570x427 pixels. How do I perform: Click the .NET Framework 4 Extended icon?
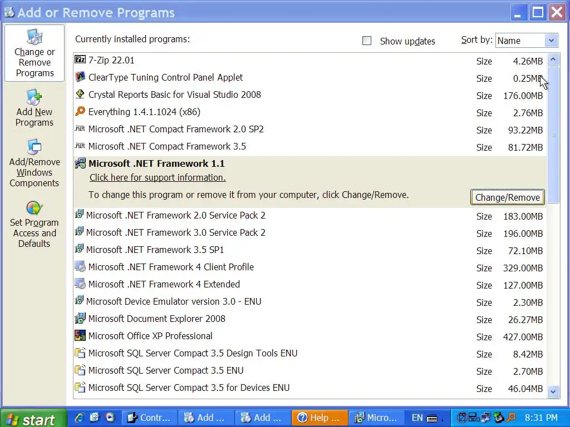[x=80, y=284]
